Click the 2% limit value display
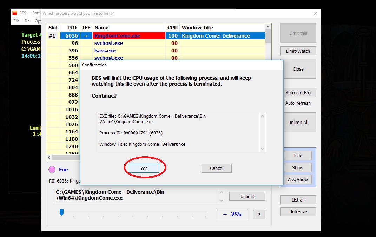 pos(232,214)
